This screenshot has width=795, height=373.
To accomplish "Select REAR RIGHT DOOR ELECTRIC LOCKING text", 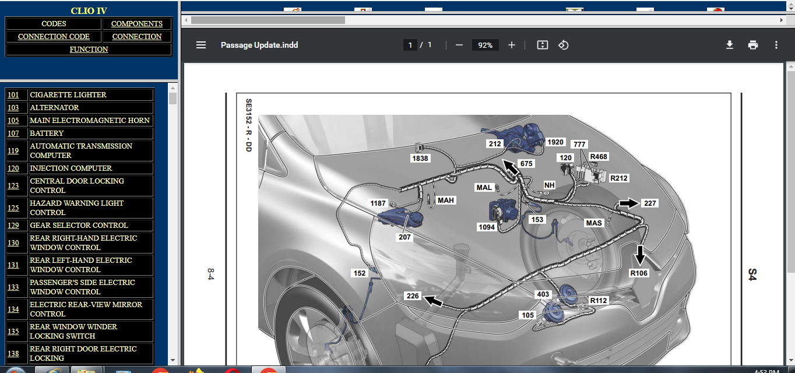I will tap(83, 353).
